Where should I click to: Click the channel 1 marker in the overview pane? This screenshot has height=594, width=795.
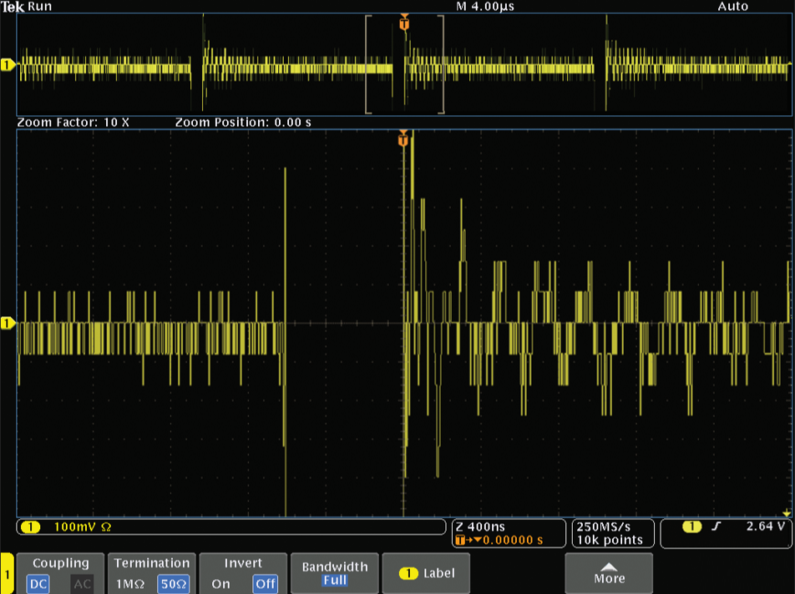[7, 63]
